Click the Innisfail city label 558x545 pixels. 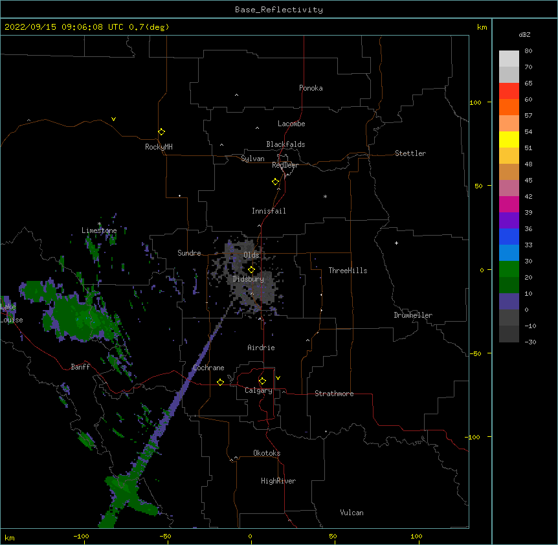point(269,211)
